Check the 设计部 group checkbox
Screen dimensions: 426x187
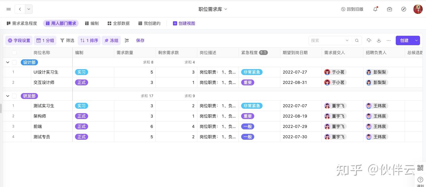click(x=14, y=62)
